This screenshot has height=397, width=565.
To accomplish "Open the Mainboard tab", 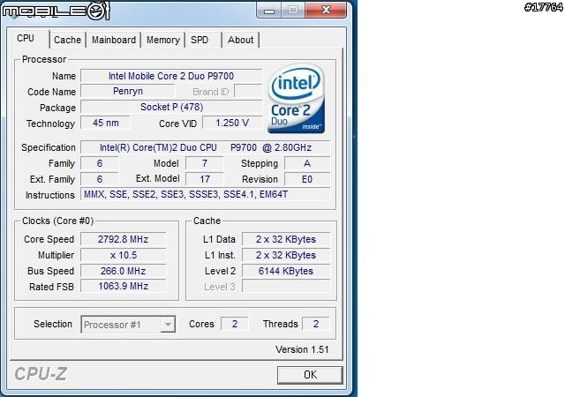I will (x=114, y=40).
